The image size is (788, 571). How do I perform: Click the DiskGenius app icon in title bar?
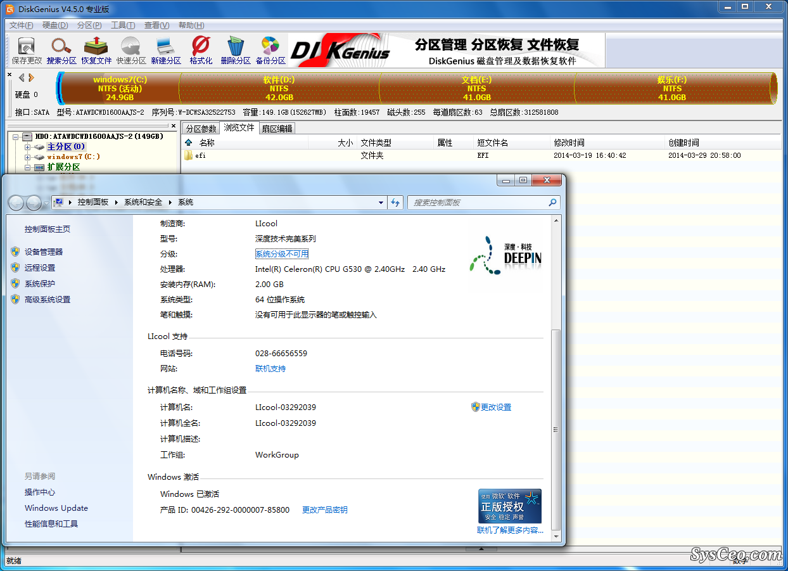click(10, 8)
